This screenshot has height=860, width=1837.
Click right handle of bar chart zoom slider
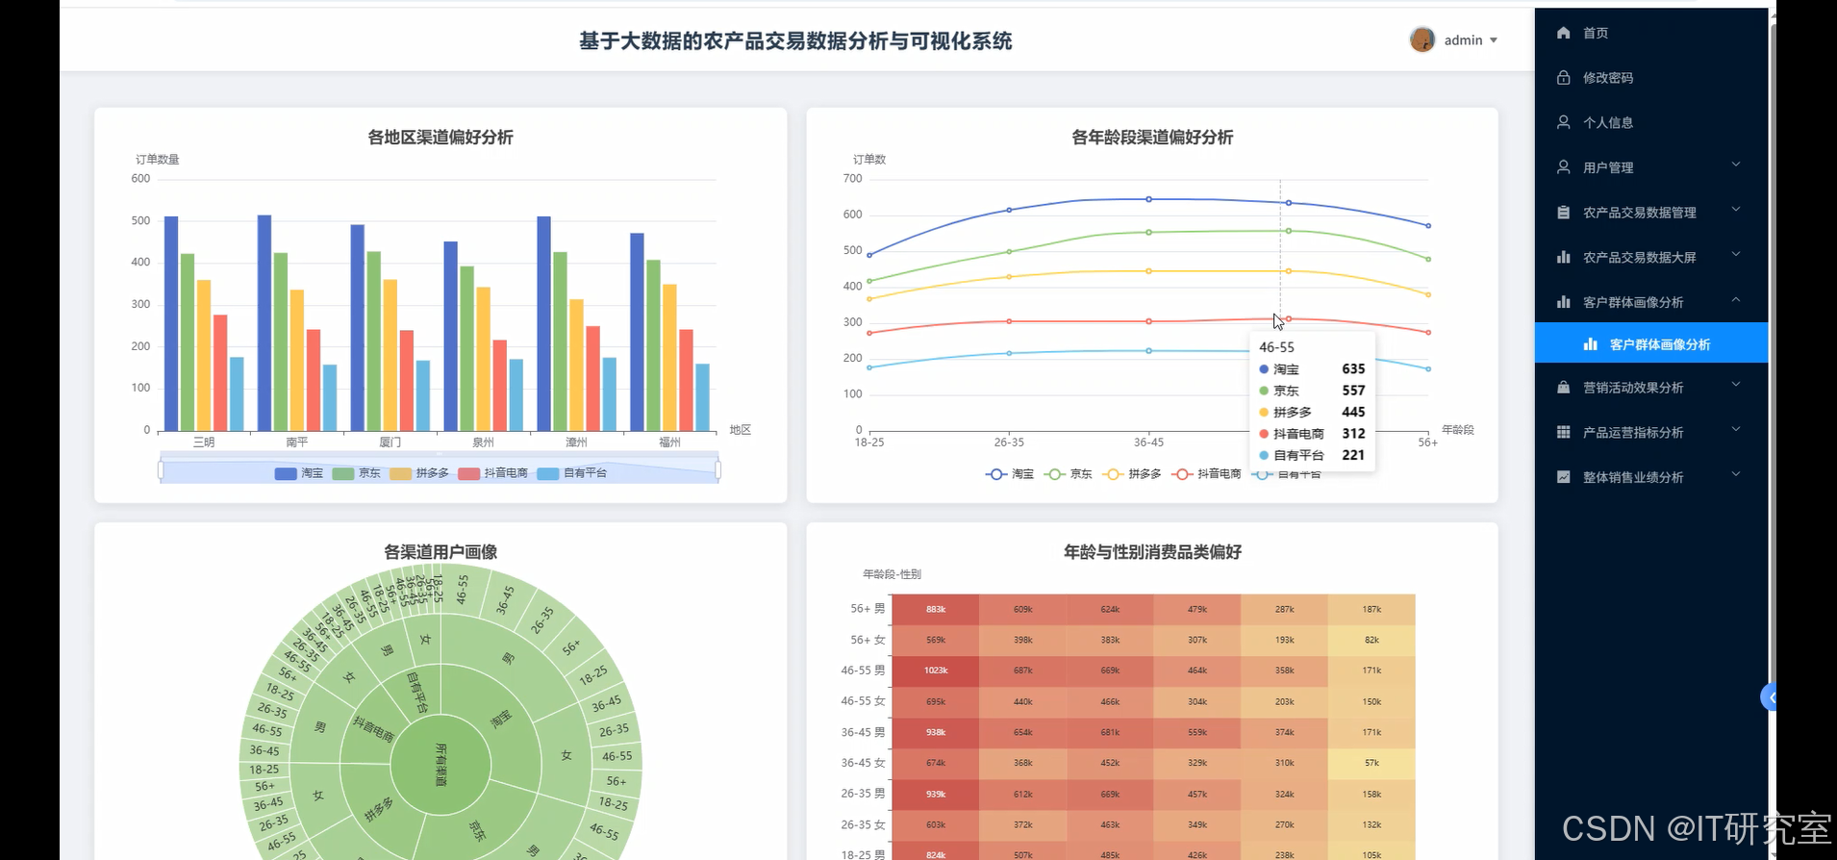coord(718,470)
